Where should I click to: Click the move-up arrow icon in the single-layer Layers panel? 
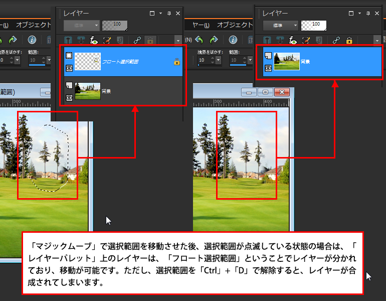(x=267, y=40)
